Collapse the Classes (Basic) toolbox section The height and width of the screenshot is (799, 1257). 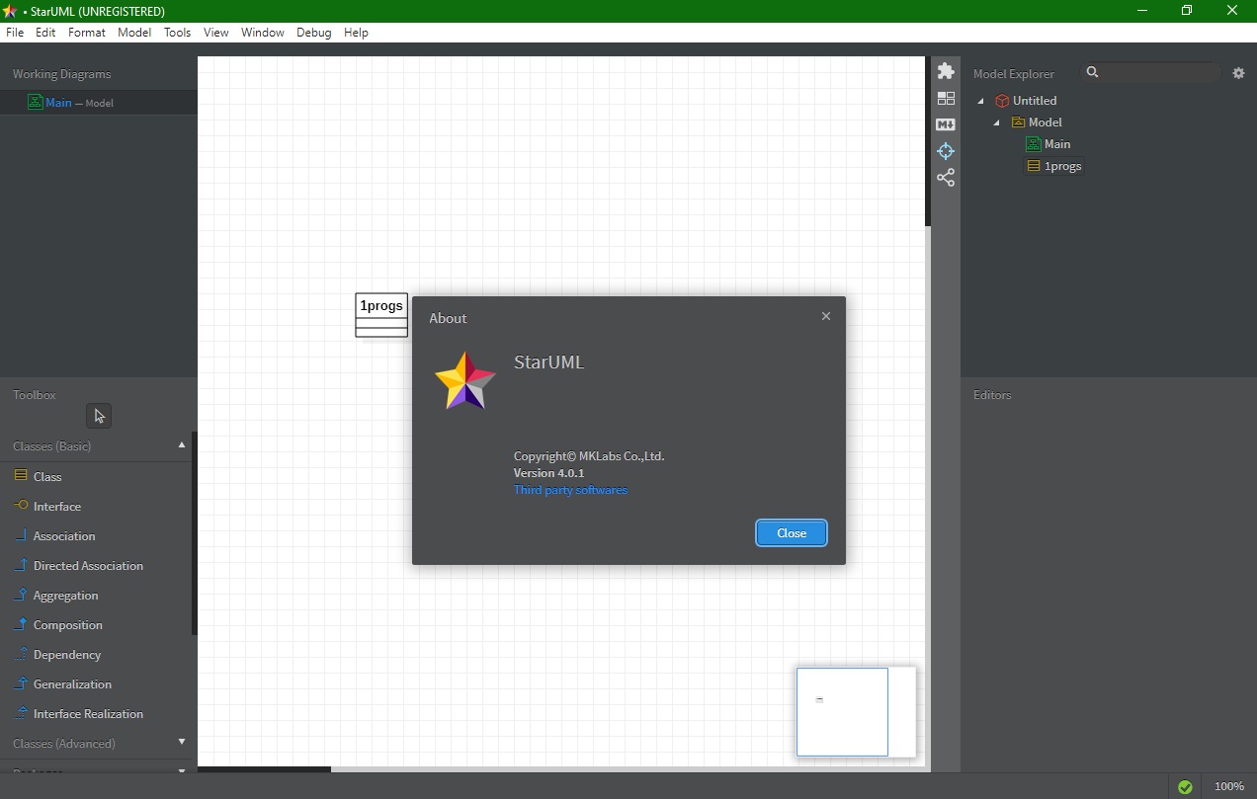182,445
